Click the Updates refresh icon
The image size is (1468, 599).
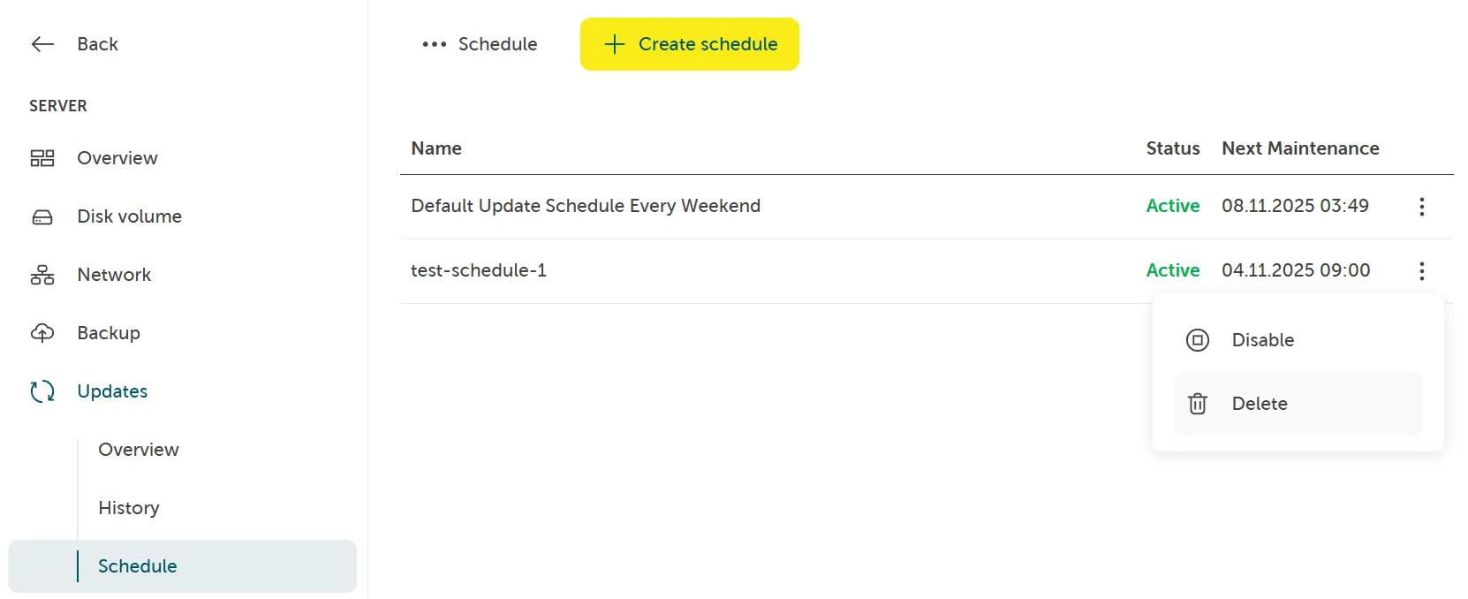pyautogui.click(x=42, y=390)
